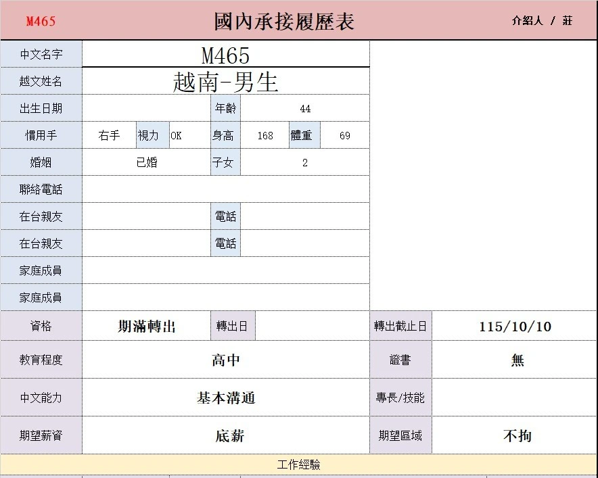The width and height of the screenshot is (598, 478).
Task: Select the 期滿轉出 value cell
Action: click(146, 326)
